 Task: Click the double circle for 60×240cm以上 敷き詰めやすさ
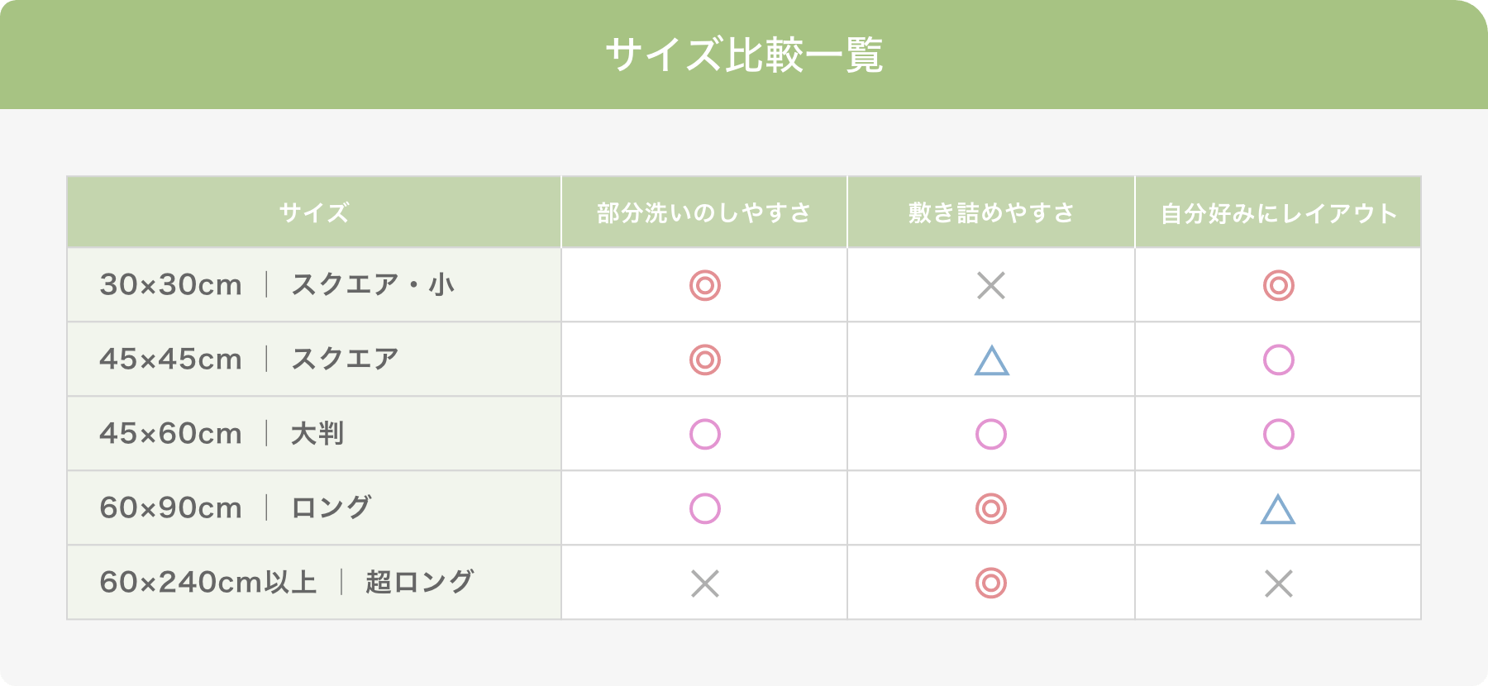(x=991, y=583)
